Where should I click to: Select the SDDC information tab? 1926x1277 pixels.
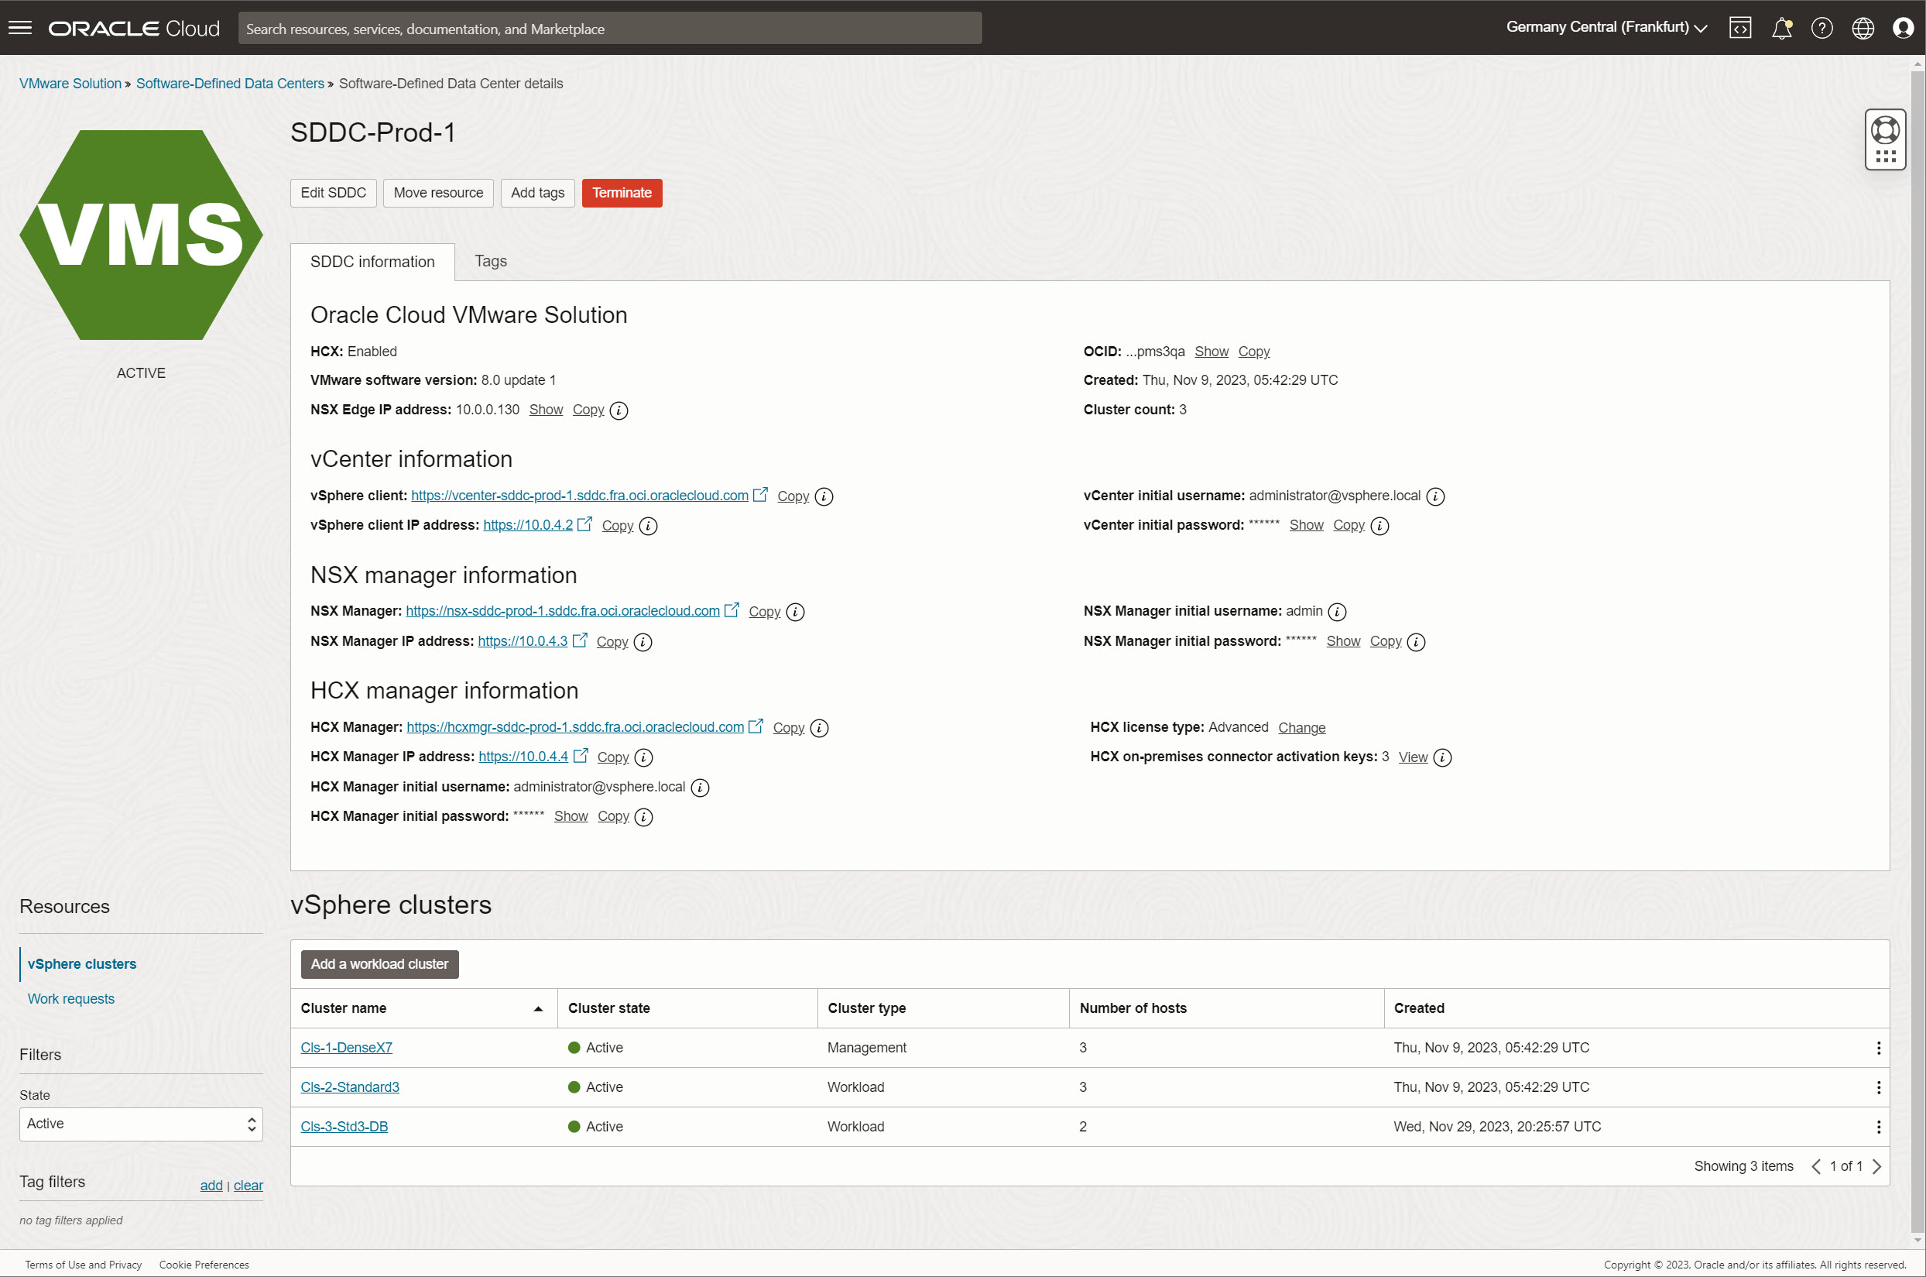click(372, 259)
